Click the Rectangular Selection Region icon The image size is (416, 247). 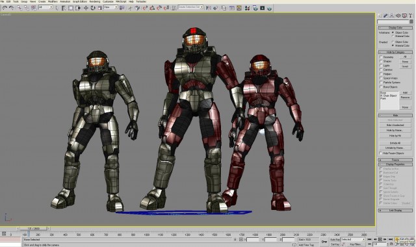[71, 8]
